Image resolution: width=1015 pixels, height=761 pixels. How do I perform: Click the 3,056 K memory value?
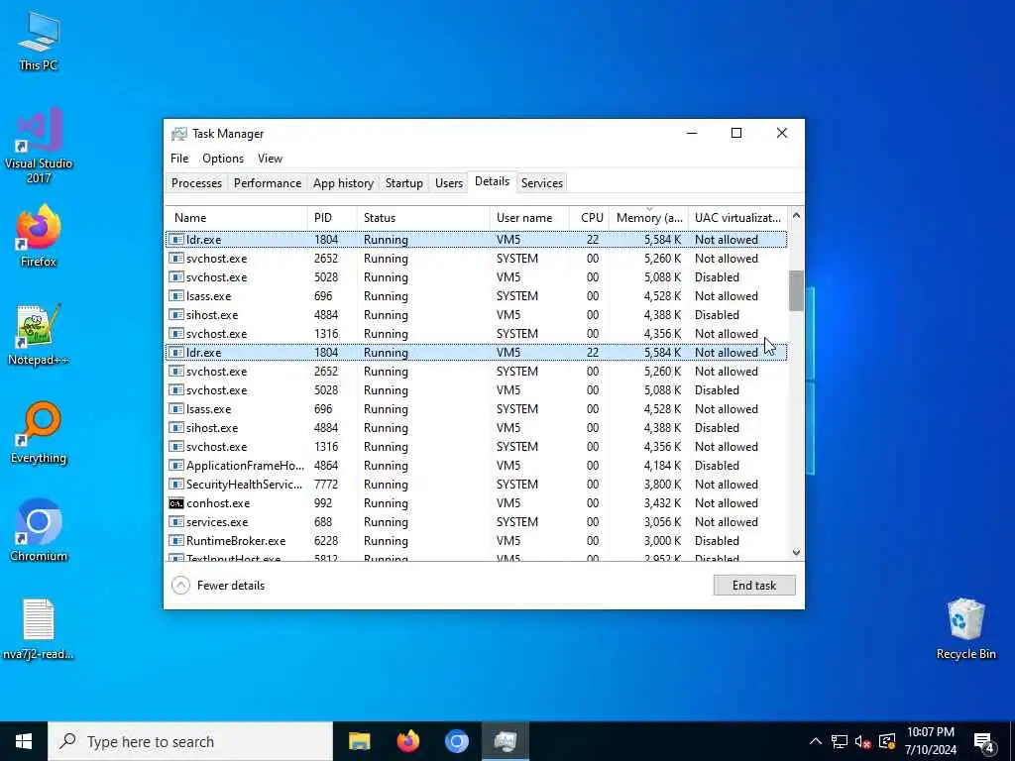[662, 522]
